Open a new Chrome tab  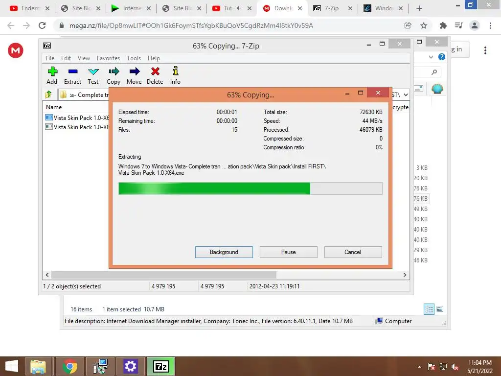(419, 8)
